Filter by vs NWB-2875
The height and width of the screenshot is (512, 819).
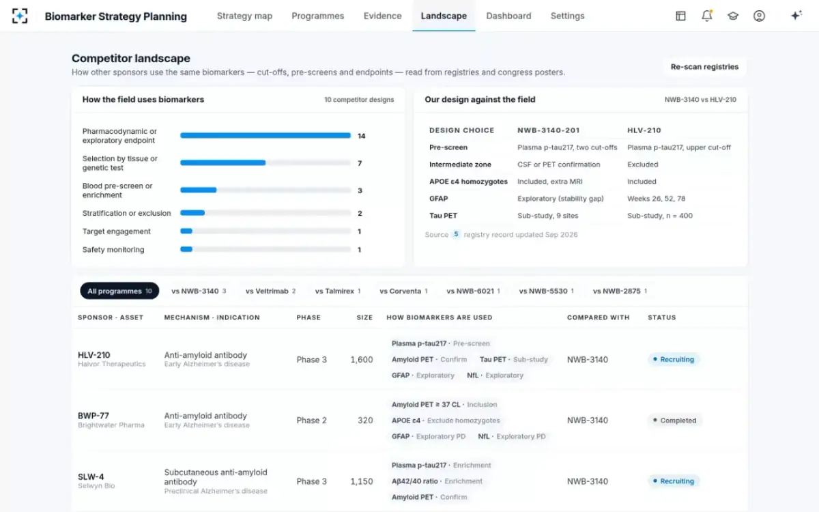click(620, 291)
